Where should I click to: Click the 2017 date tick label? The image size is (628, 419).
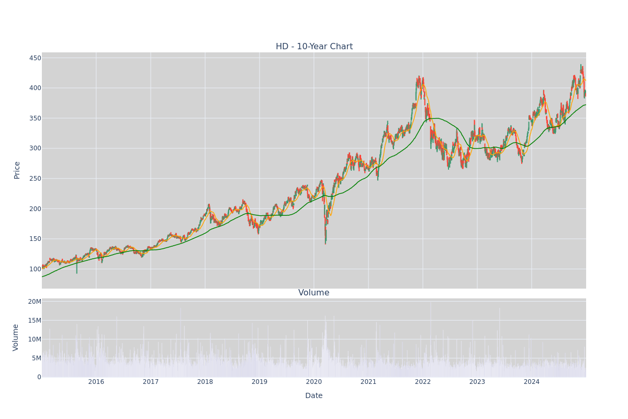click(x=151, y=382)
